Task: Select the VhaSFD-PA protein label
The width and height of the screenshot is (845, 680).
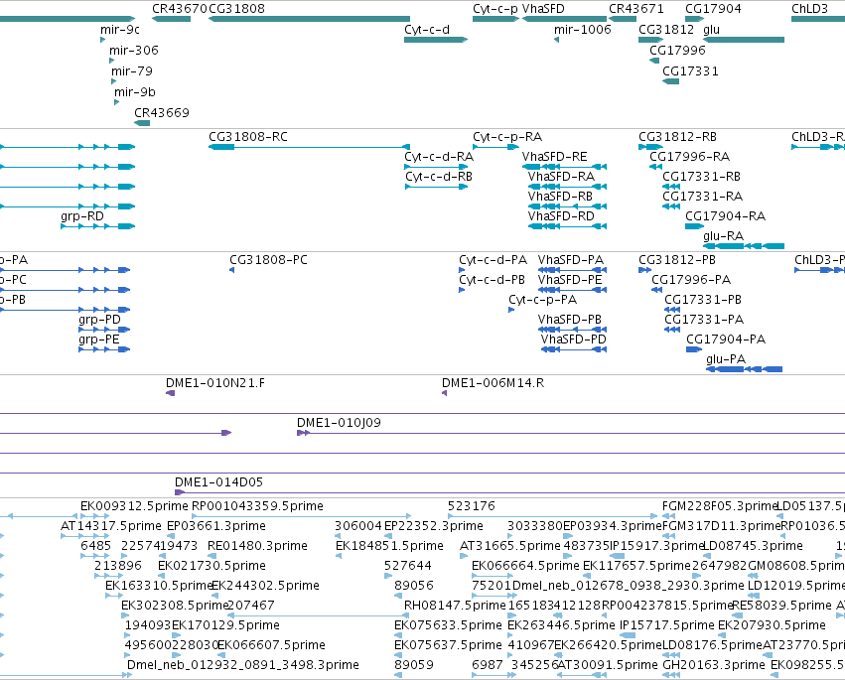Action: pyautogui.click(x=571, y=260)
